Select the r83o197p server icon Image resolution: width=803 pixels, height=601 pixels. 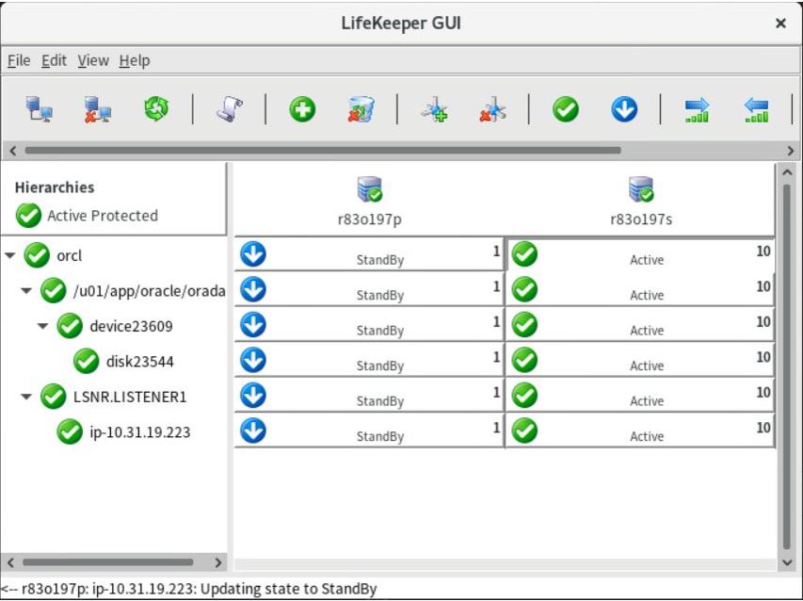point(370,189)
